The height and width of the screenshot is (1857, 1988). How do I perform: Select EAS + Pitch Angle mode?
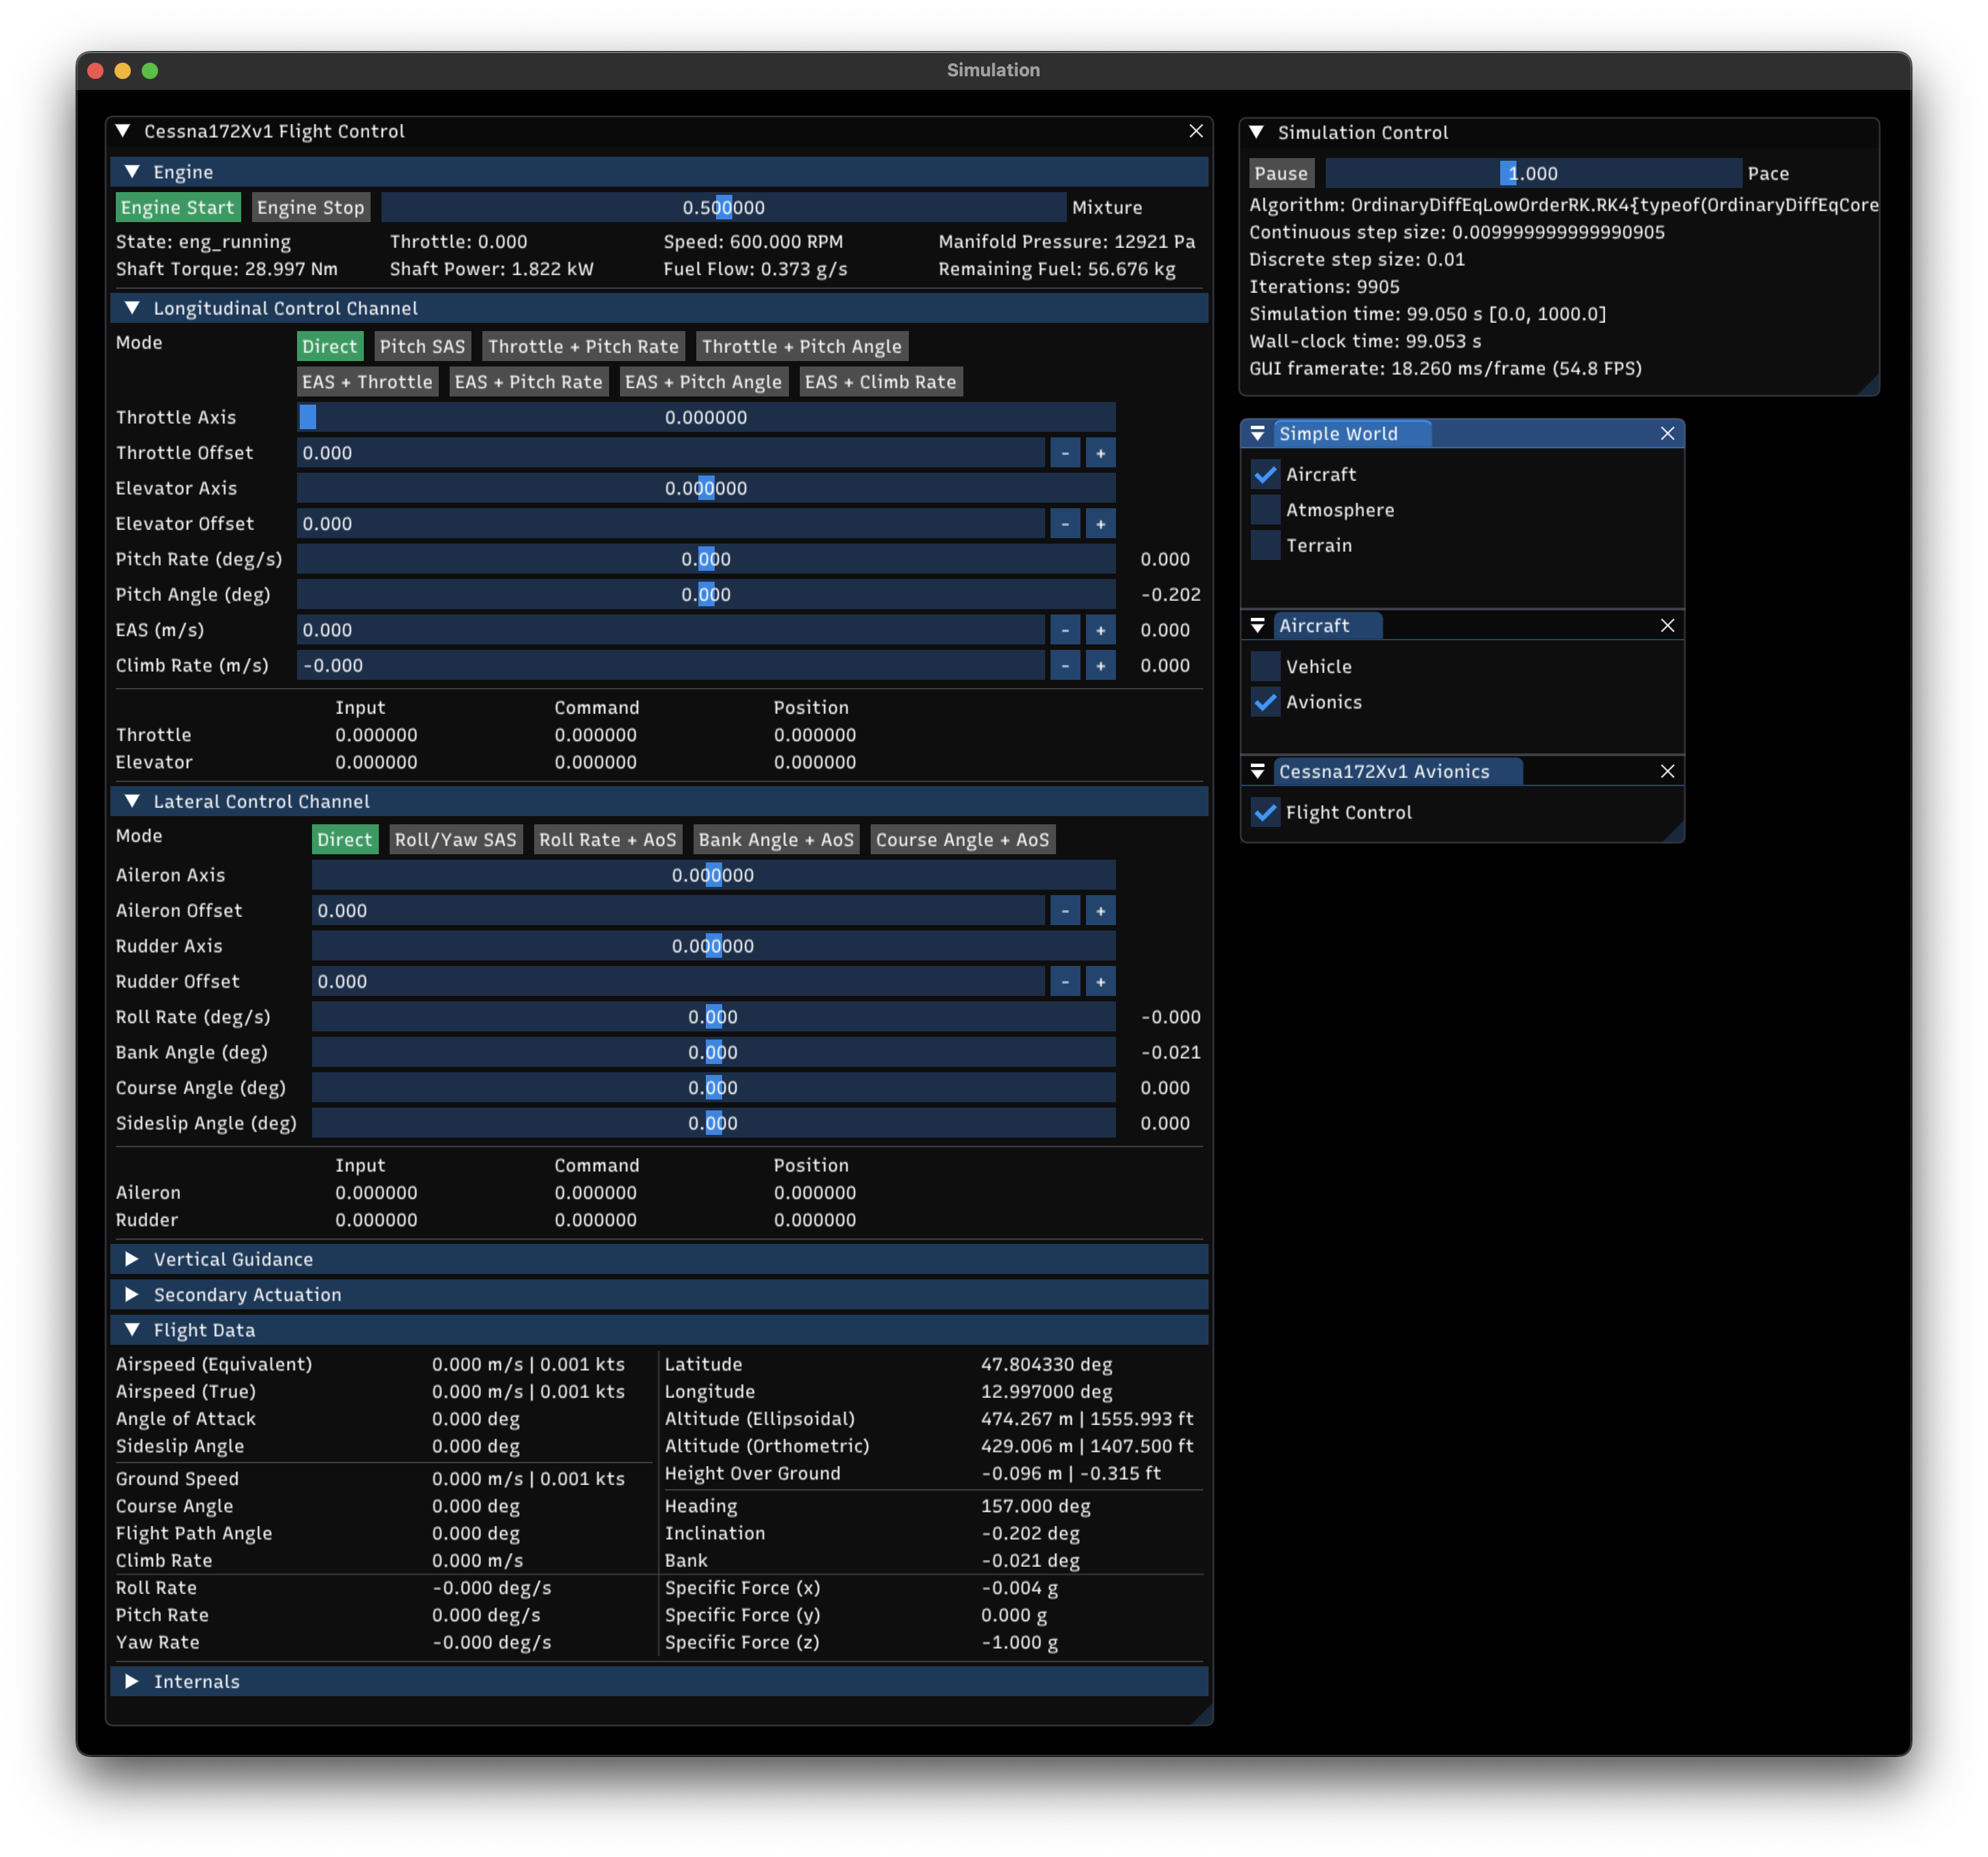coord(703,382)
